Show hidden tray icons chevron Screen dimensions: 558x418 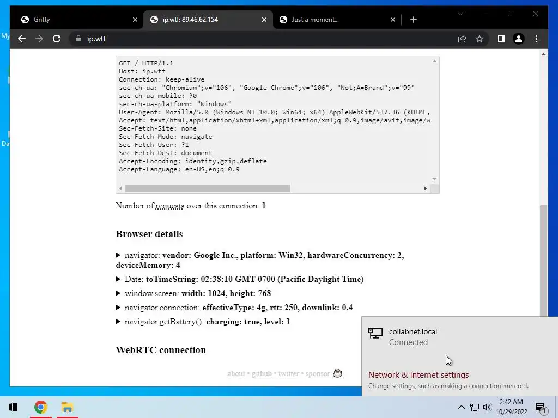click(x=461, y=407)
